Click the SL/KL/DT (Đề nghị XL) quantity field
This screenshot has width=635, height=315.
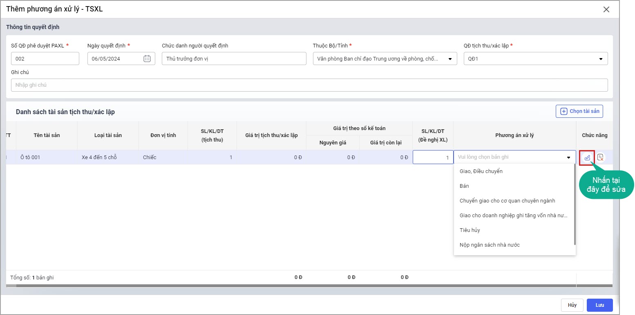pyautogui.click(x=433, y=157)
